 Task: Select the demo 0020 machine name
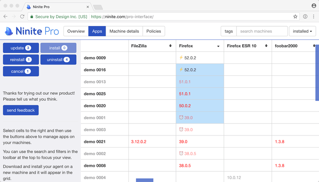[95, 106]
